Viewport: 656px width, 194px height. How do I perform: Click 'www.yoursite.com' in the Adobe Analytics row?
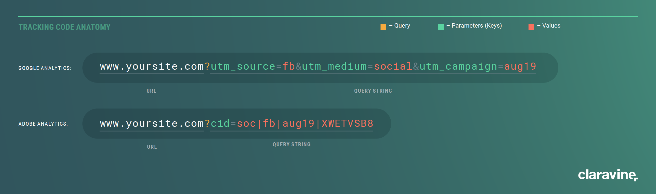point(152,124)
